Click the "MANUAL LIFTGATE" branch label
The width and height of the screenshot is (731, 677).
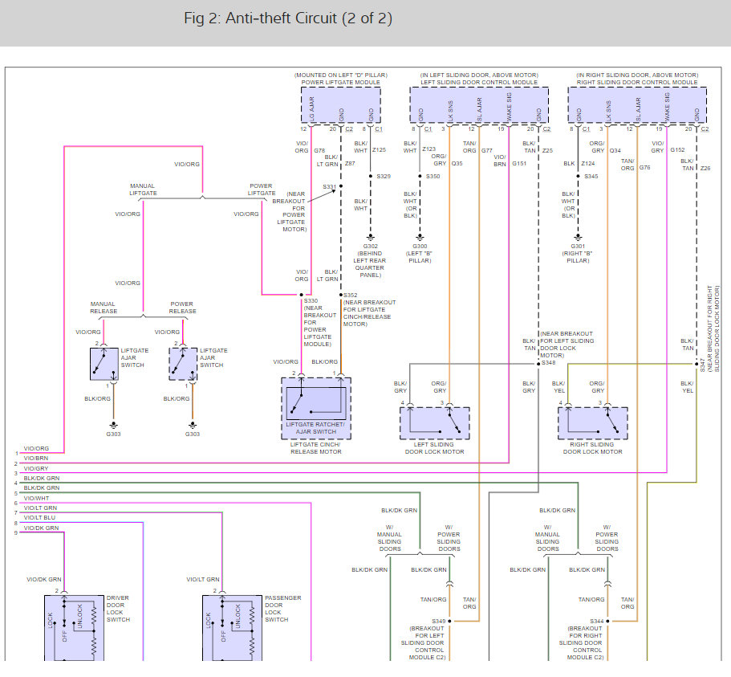(143, 190)
